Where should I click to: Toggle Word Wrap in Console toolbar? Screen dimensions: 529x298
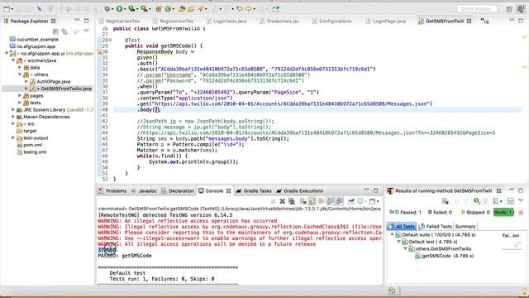[x=322, y=201]
